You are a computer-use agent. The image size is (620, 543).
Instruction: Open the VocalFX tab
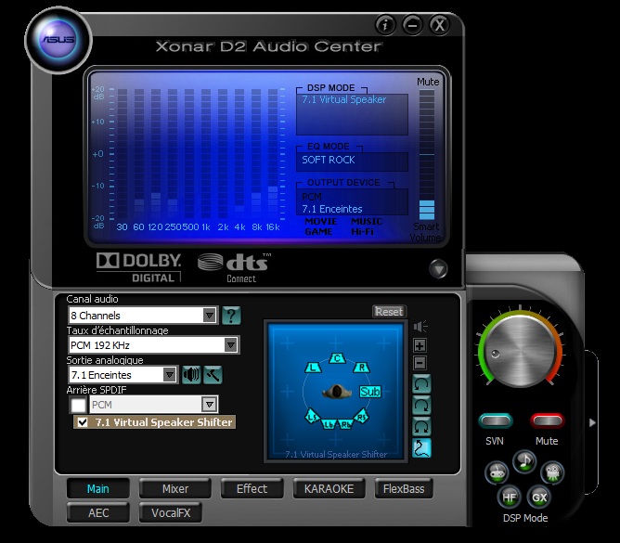[171, 512]
